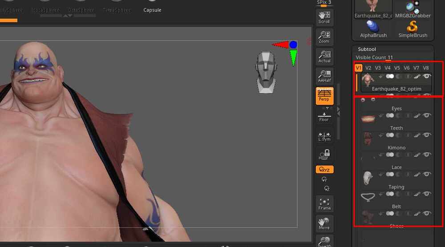Screen dimensions: 445x247
Task: Toggle polypaint brush icon on Kimono subtool
Action: coord(417,135)
